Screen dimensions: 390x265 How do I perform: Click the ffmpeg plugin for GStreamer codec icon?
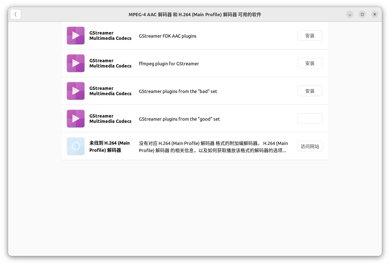pos(76,63)
